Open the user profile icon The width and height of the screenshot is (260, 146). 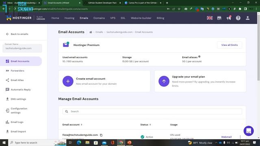247,18
